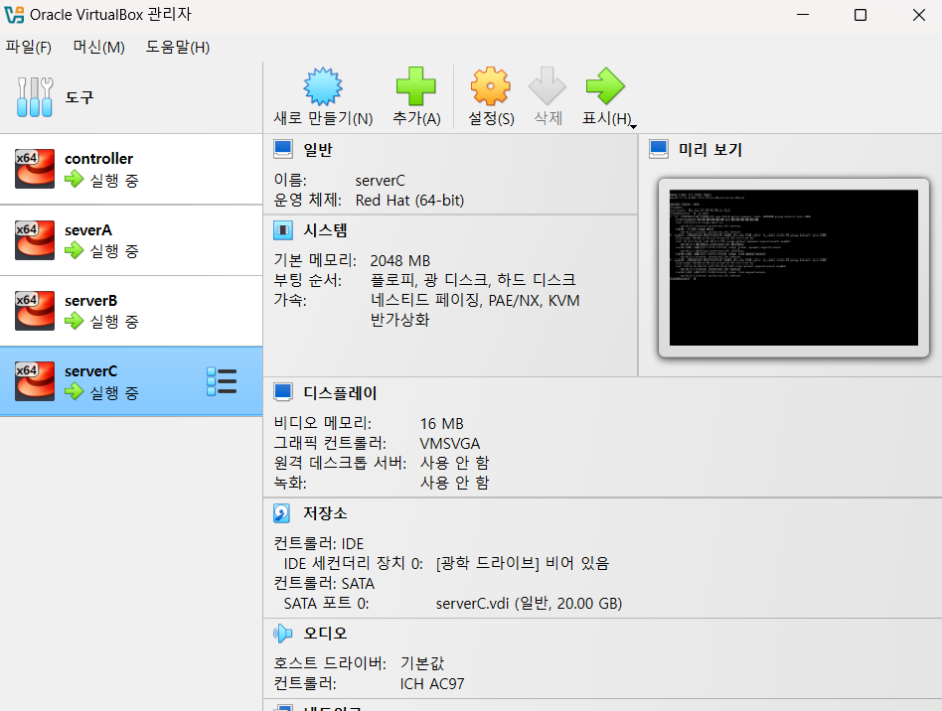Open the General (일반) section header link
Image resolution: width=942 pixels, height=711 pixels.
click(318, 150)
